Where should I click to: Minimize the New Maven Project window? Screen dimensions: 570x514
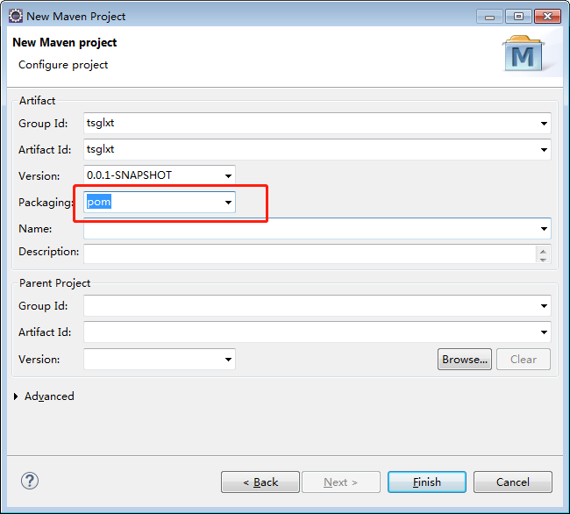tap(489, 17)
